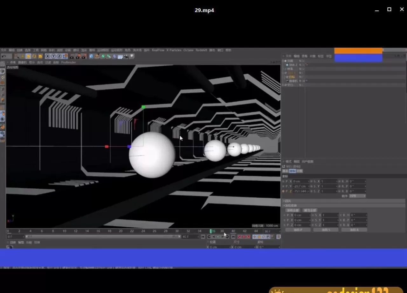
Task: Click the Freeze All button
Action: pos(293,210)
